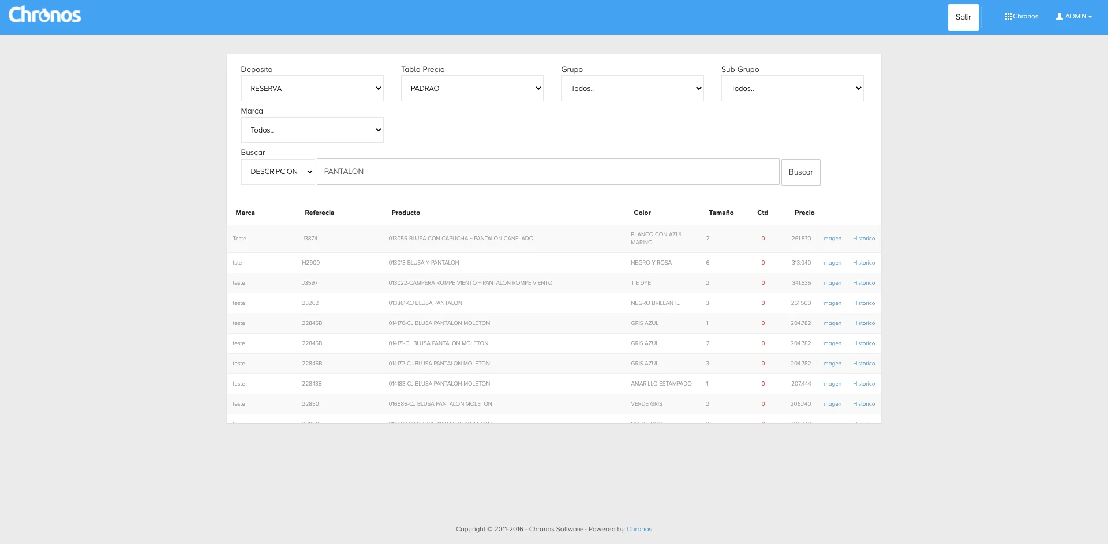Open the Tabla Precio dropdown showing PADRAO
The image size is (1108, 544).
tap(472, 89)
